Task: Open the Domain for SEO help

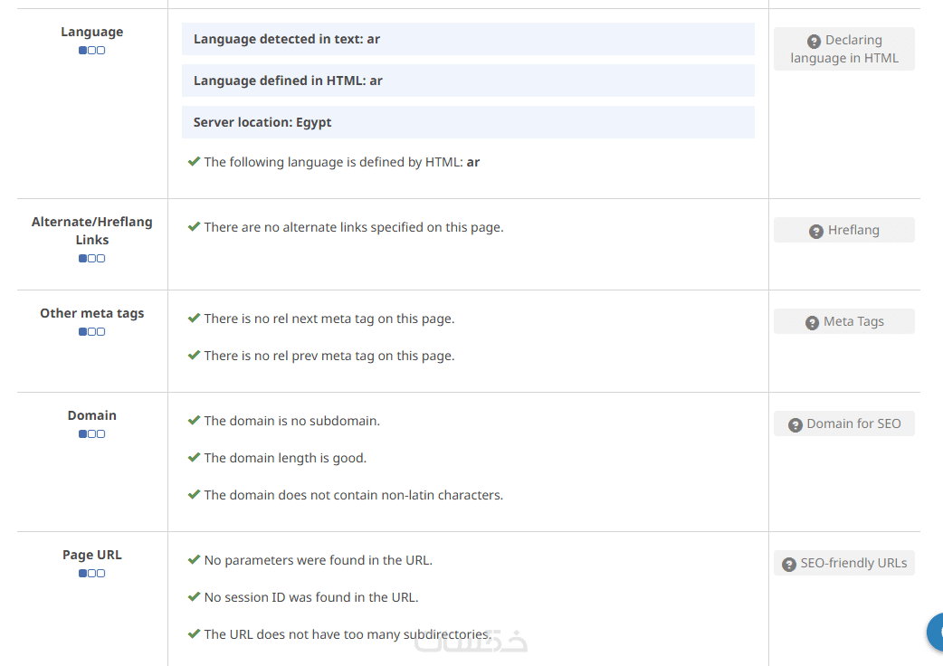Action: point(843,423)
